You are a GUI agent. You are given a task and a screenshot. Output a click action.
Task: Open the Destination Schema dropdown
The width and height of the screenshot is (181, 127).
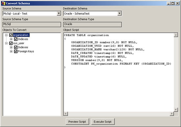point(119,13)
